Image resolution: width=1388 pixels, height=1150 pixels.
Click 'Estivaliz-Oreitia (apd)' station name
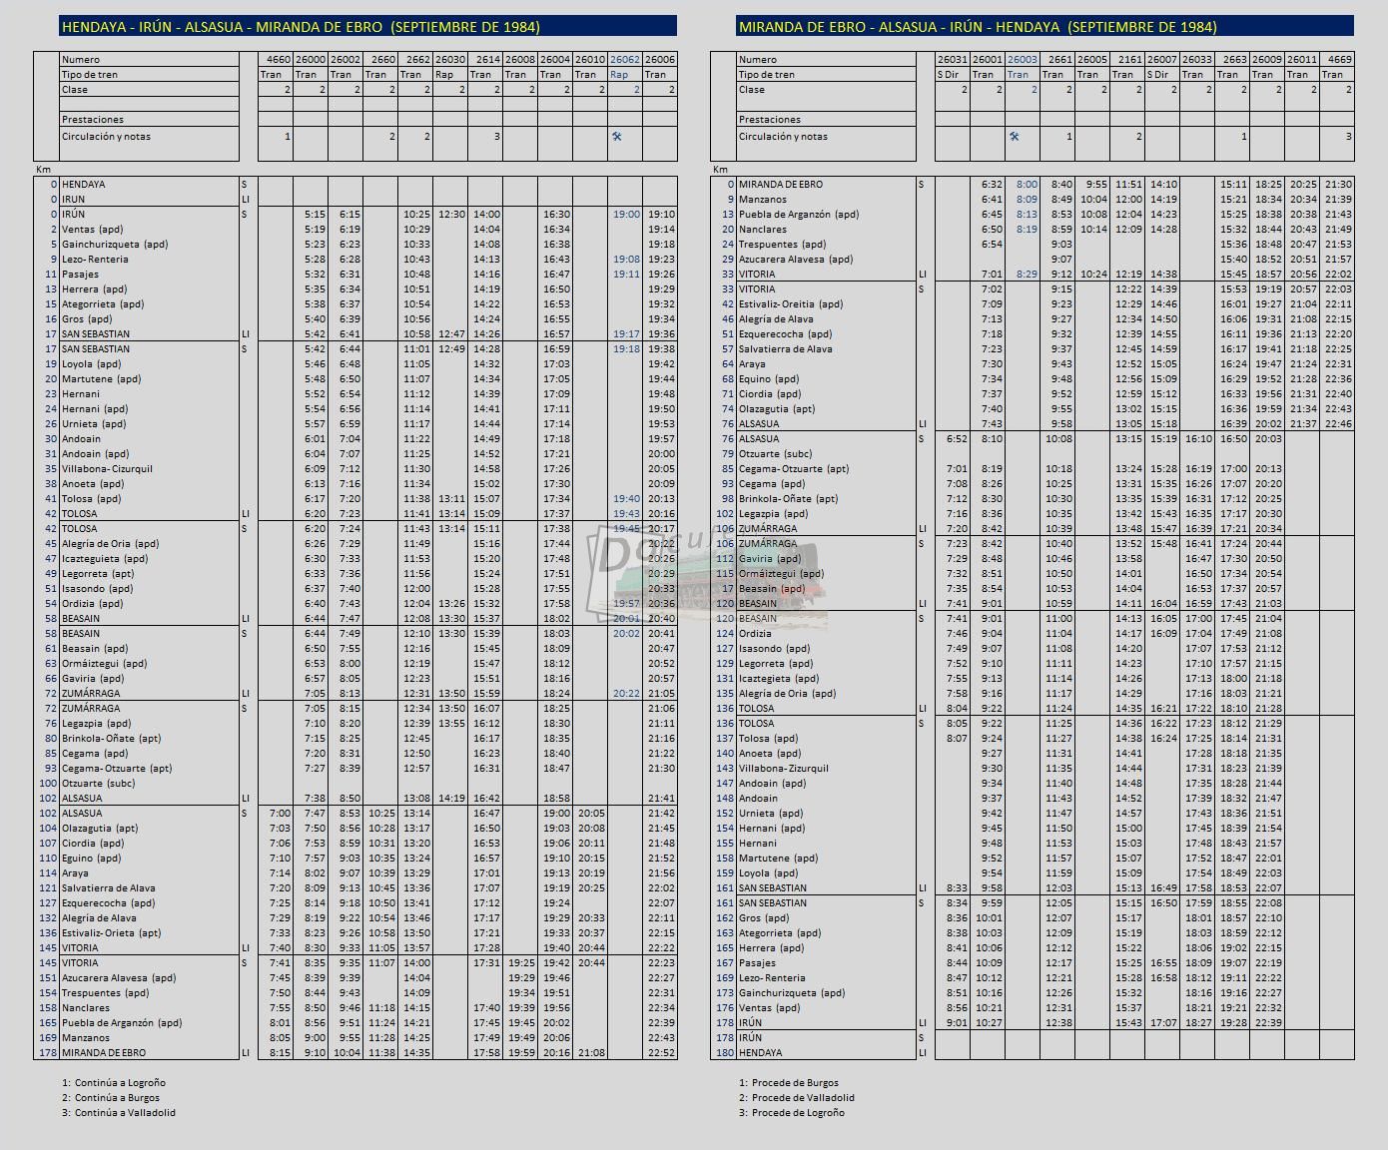click(791, 304)
